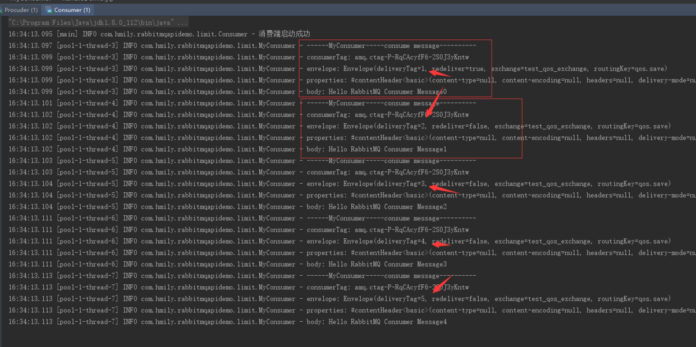Click thread-5 properties contentHeader line

click(x=352, y=195)
